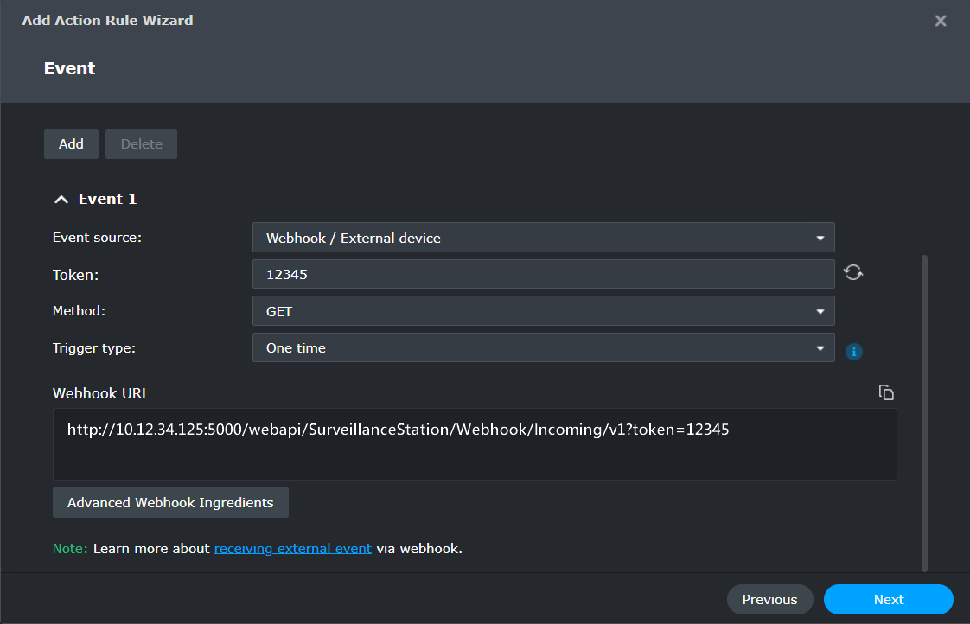
Task: Regenerate the webhook token
Action: [x=853, y=271]
